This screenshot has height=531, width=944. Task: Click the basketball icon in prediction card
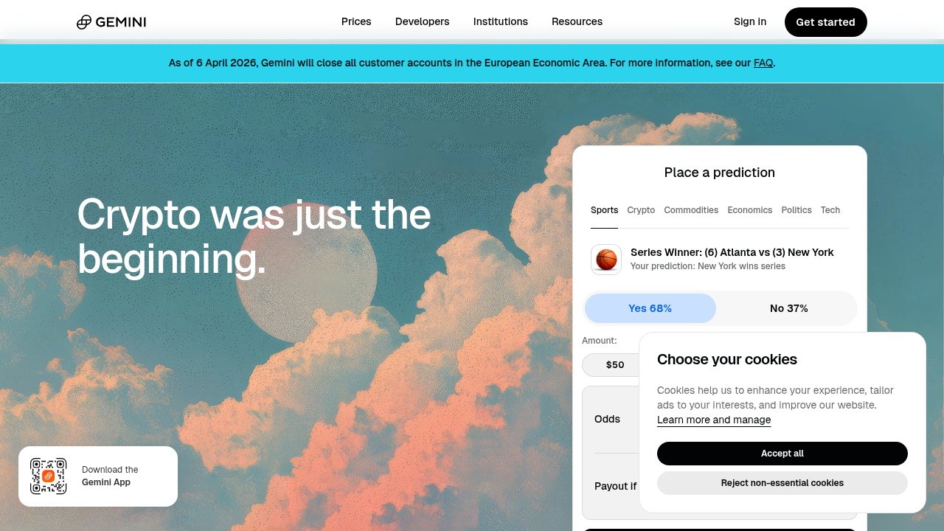(x=606, y=260)
